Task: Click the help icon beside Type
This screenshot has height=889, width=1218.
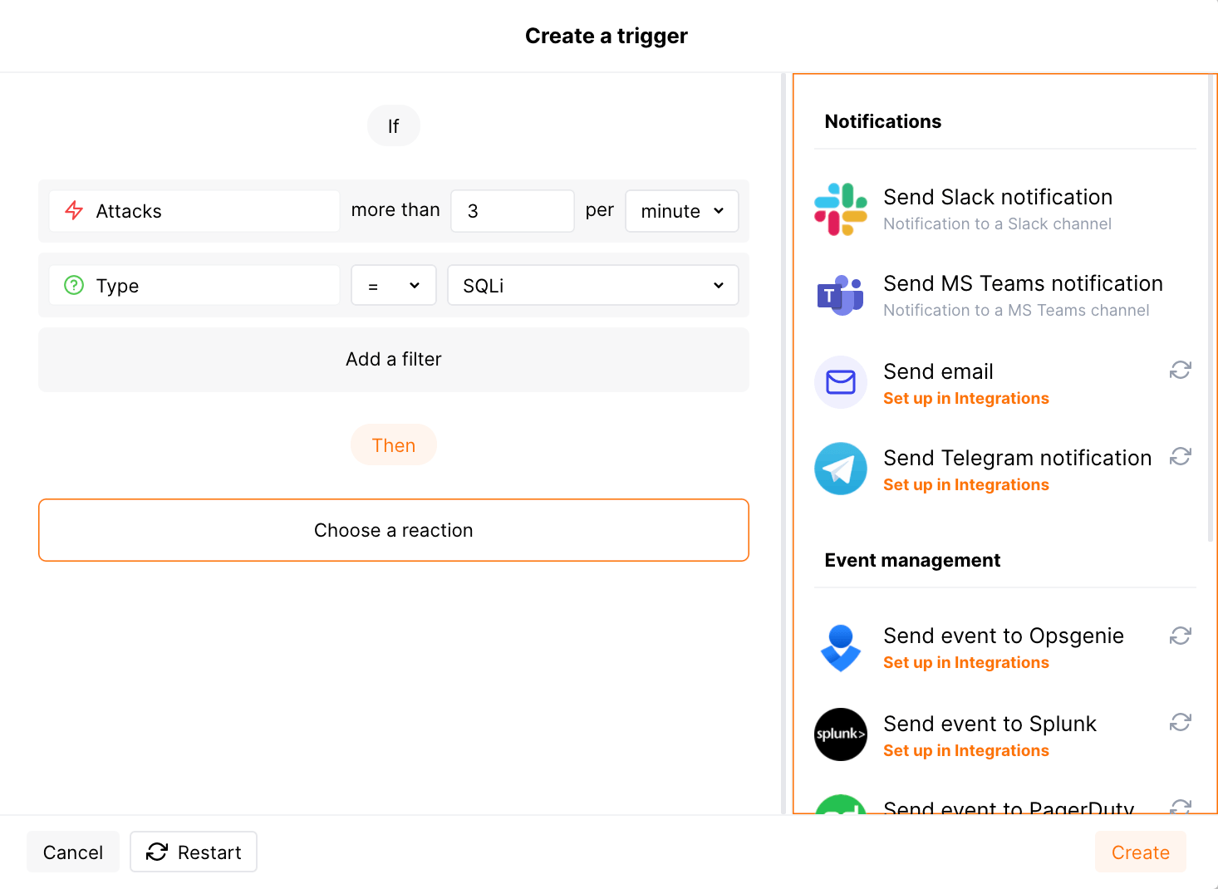Action: tap(73, 285)
